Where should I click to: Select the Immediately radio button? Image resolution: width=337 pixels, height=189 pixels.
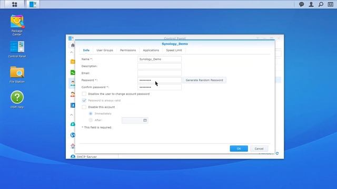coord(91,113)
